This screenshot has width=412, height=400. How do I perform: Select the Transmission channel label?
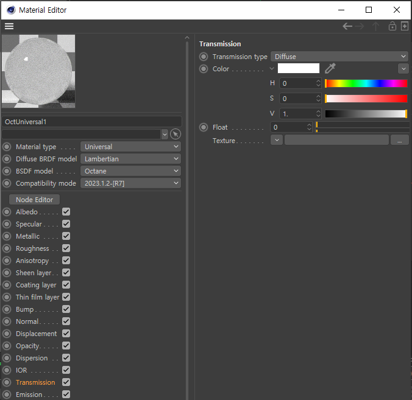35,382
